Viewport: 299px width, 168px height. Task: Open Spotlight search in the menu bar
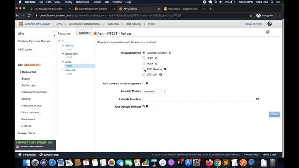pyautogui.click(x=272, y=2)
